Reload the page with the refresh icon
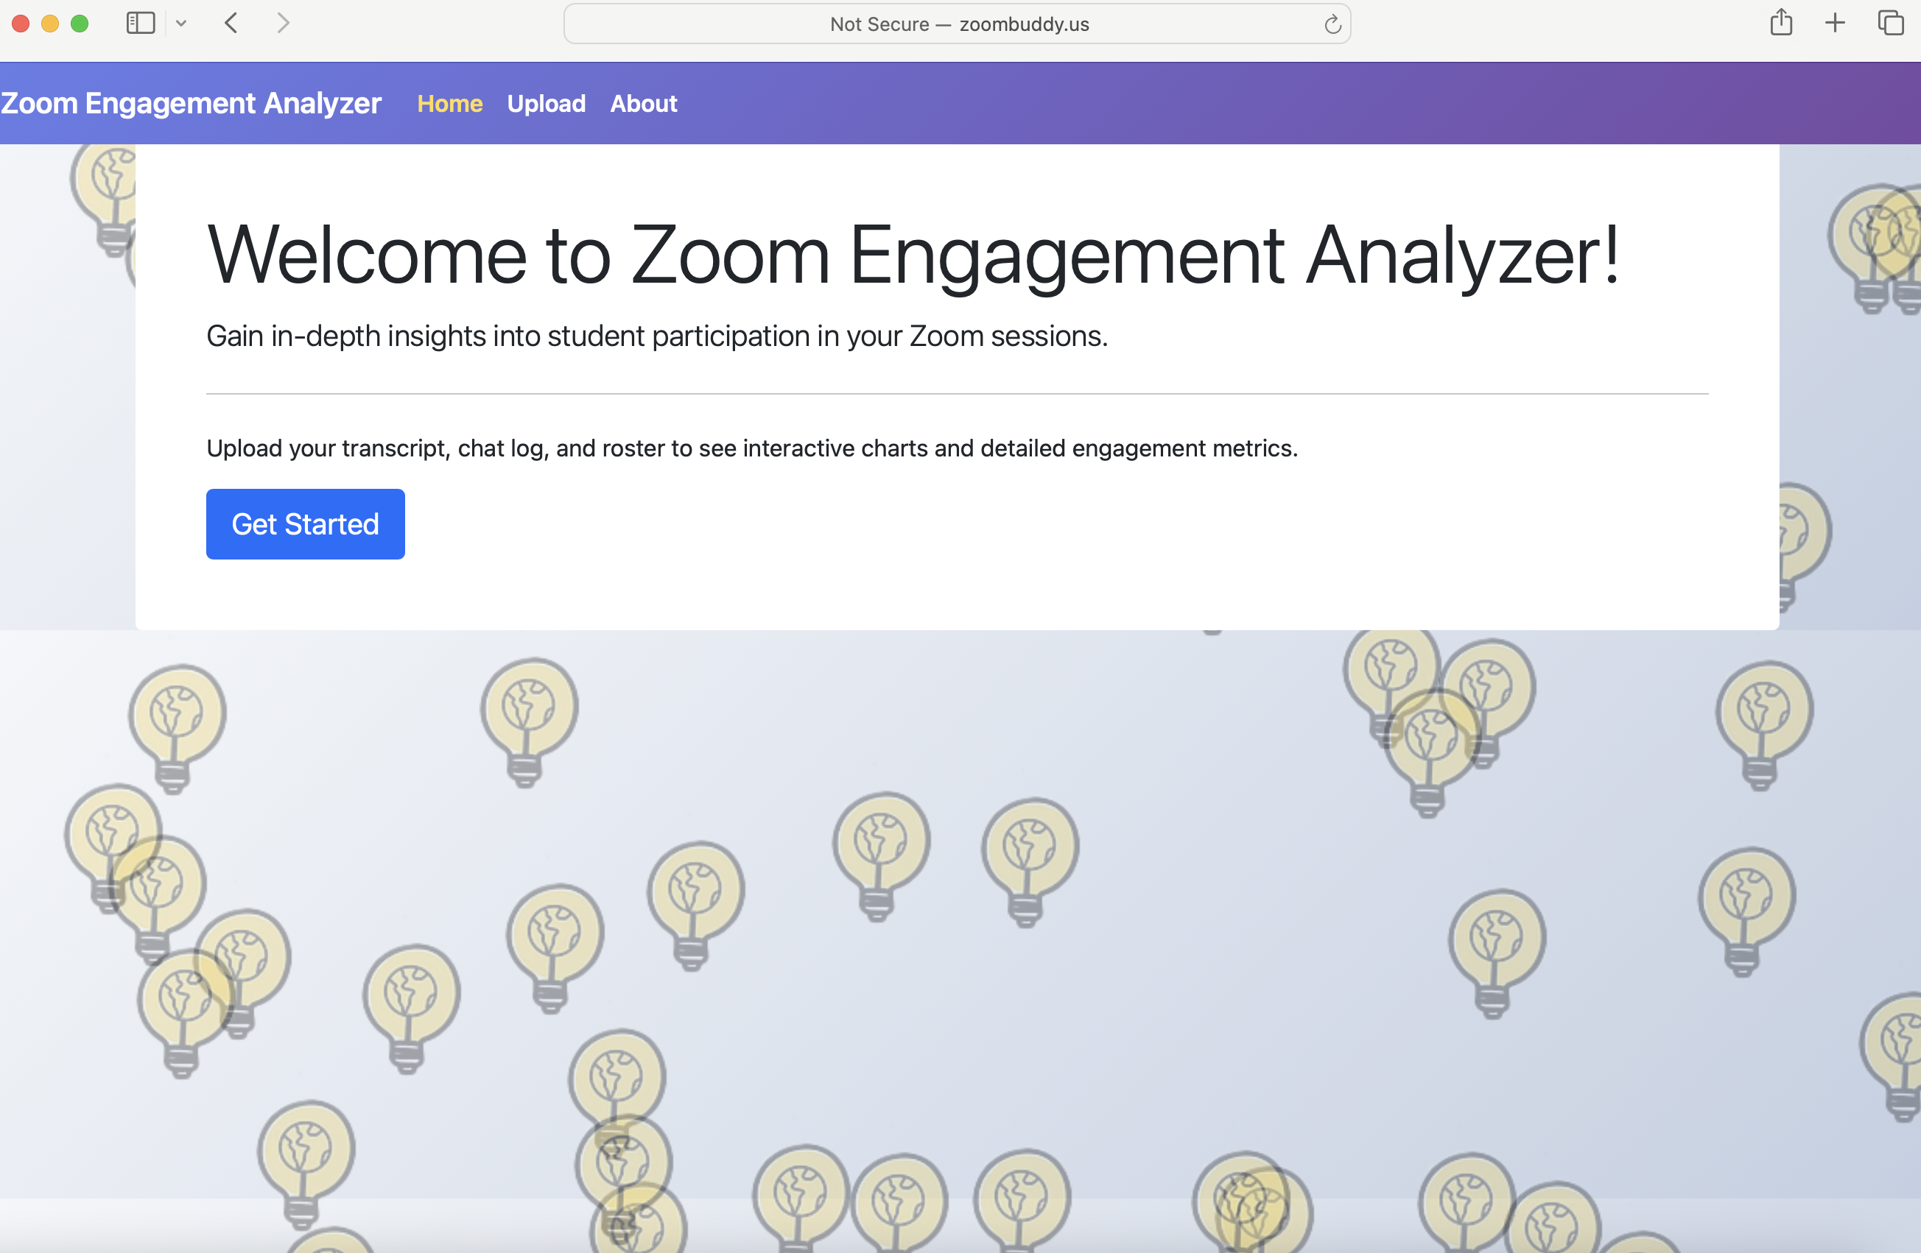 1332,24
